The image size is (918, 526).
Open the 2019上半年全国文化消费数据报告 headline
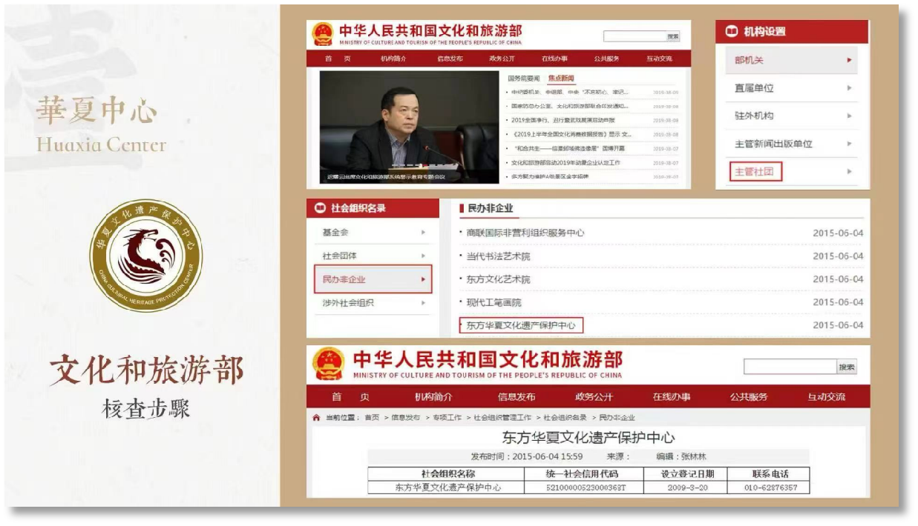[x=572, y=134]
